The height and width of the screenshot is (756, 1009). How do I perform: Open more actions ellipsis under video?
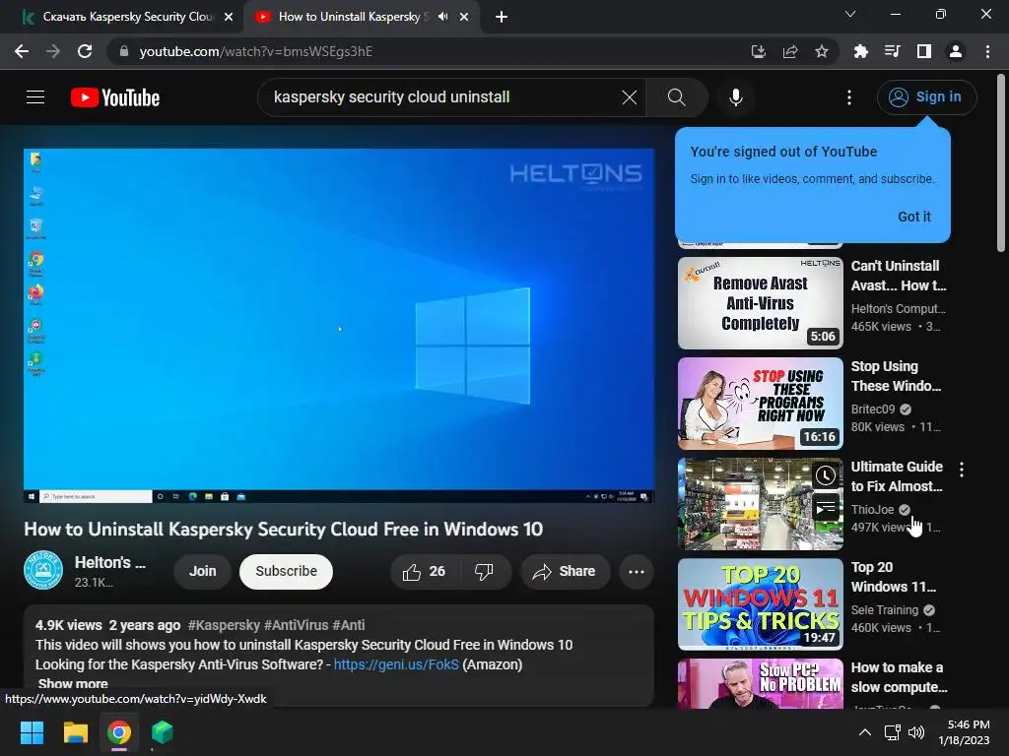pyautogui.click(x=636, y=572)
